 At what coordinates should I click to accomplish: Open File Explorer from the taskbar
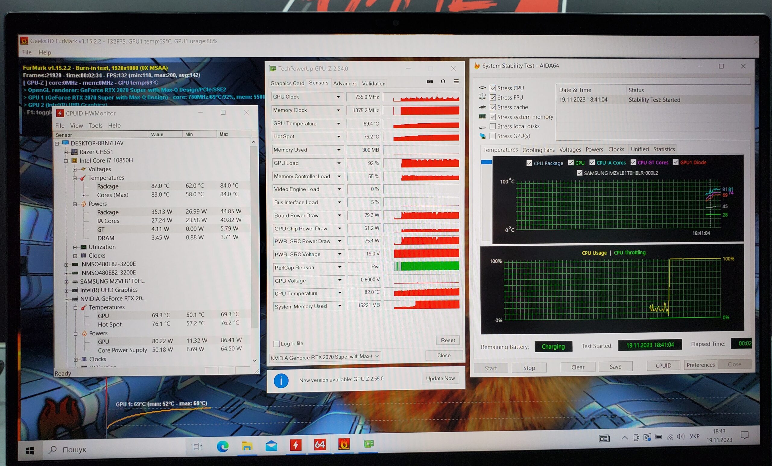tap(247, 445)
